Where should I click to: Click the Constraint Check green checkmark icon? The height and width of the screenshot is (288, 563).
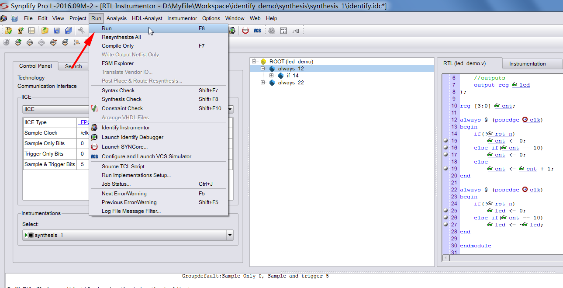pyautogui.click(x=94, y=108)
